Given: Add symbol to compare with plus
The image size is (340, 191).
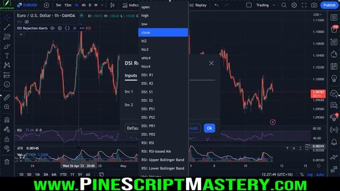Looking at the screenshot, I should click(46, 5).
